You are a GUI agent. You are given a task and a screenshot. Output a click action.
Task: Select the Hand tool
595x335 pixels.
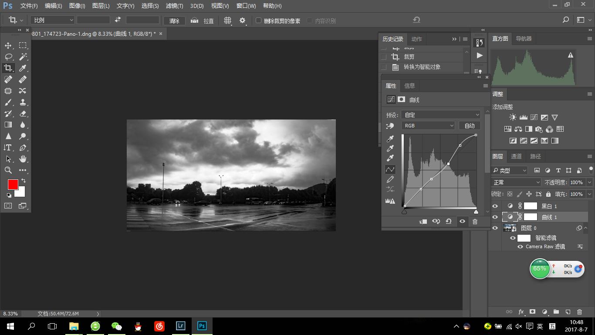23,159
